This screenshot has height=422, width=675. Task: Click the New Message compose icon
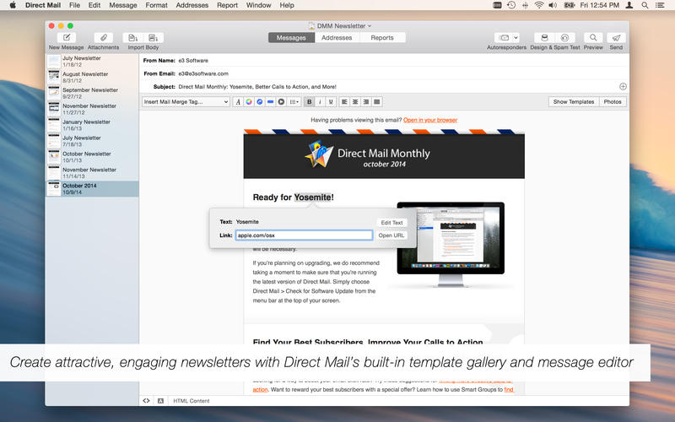[x=66, y=38]
